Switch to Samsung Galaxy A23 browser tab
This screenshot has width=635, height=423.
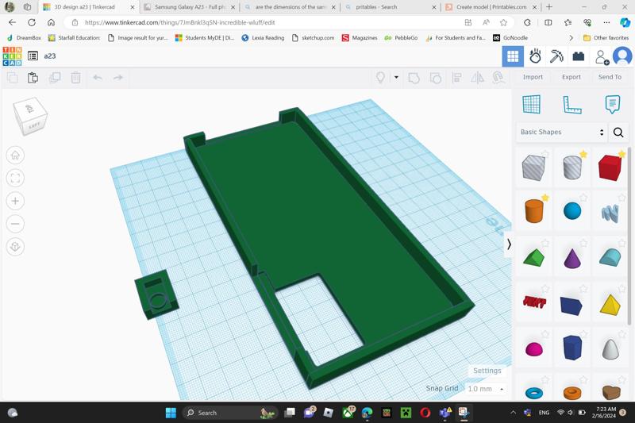(x=188, y=7)
